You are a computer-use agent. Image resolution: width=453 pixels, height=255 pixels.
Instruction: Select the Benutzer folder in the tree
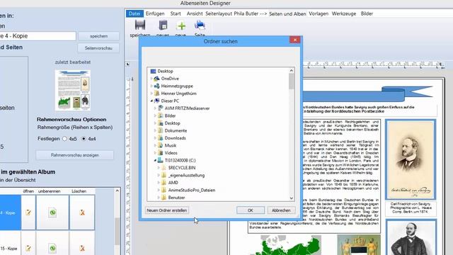click(x=176, y=198)
